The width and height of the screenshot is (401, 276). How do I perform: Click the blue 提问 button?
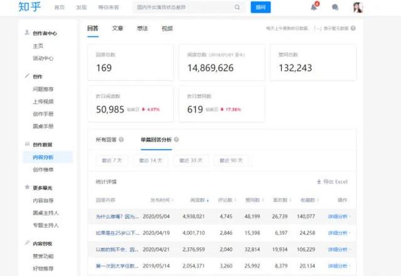point(261,7)
